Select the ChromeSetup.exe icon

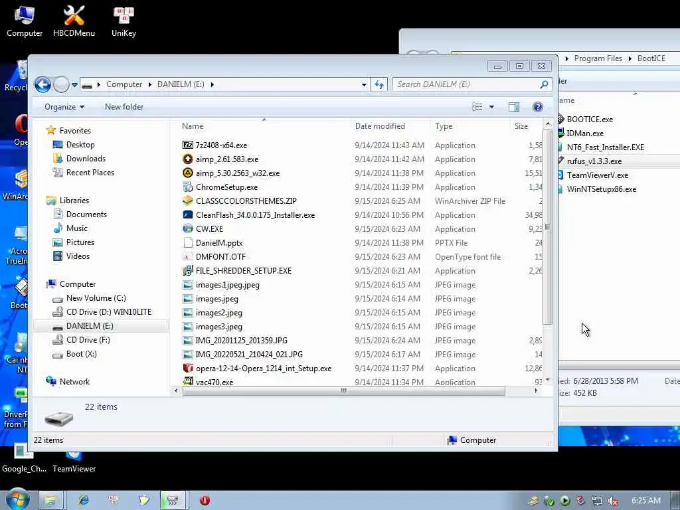(x=188, y=187)
